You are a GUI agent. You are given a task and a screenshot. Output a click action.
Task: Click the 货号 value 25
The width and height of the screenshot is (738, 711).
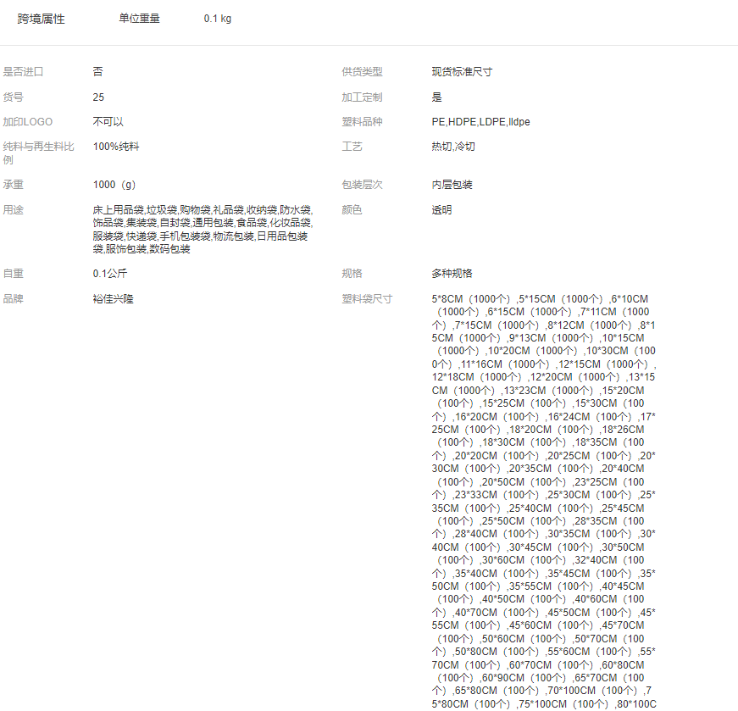pyautogui.click(x=99, y=97)
